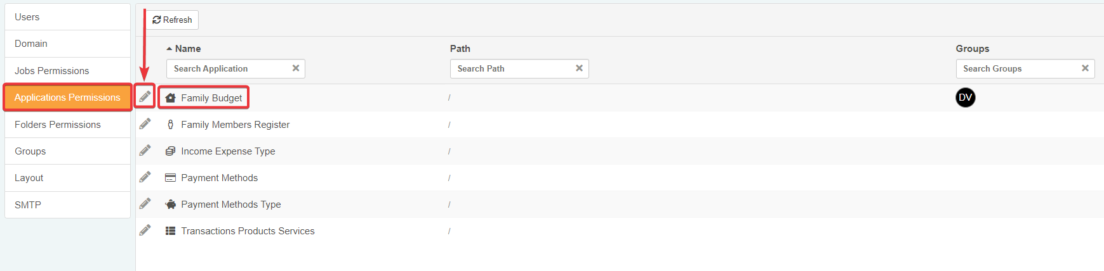Clear the Search Groups filter
Image resolution: width=1104 pixels, height=271 pixels.
pos(1085,68)
